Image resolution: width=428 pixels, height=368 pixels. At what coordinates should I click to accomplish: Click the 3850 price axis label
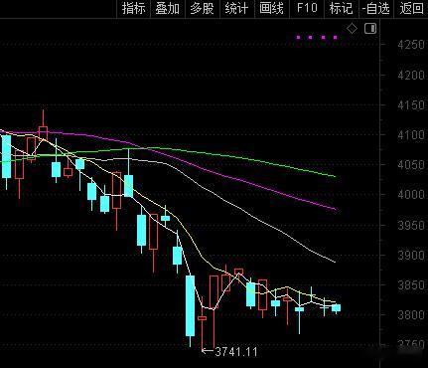tap(411, 285)
